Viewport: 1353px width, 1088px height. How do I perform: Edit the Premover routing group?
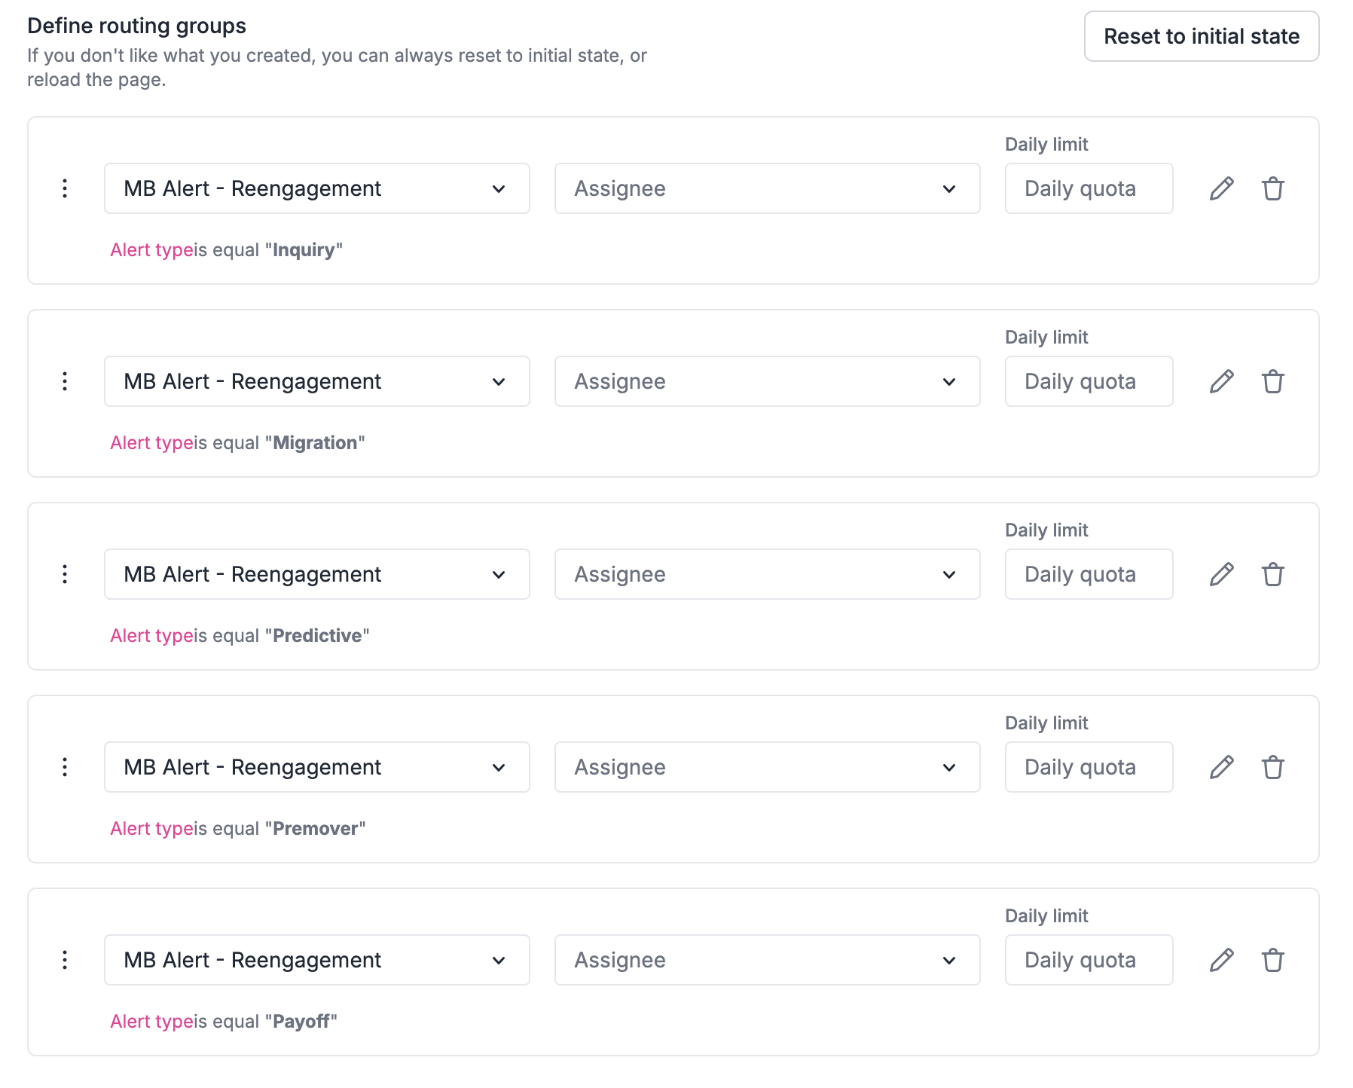coord(1221,767)
